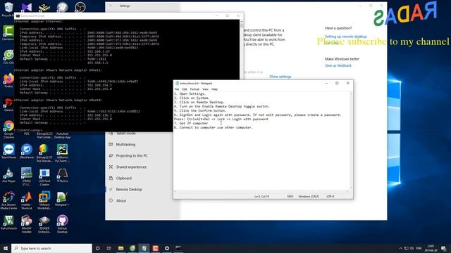
Task: Open VMware Workstation desktop shortcut
Action: click(x=44, y=200)
